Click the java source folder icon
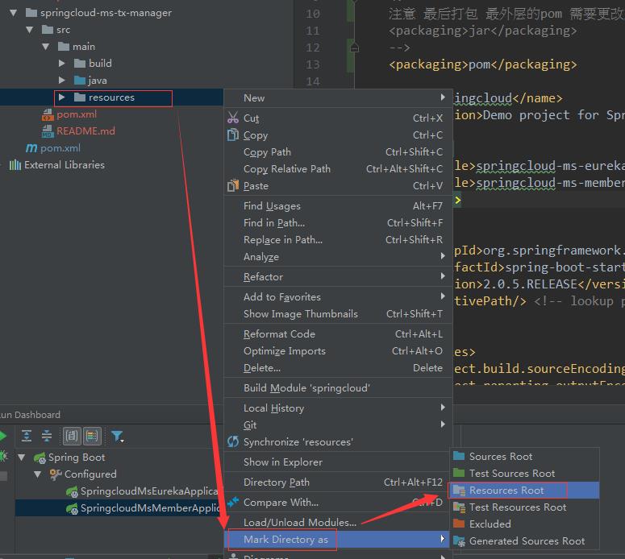The image size is (625, 559). (x=80, y=81)
